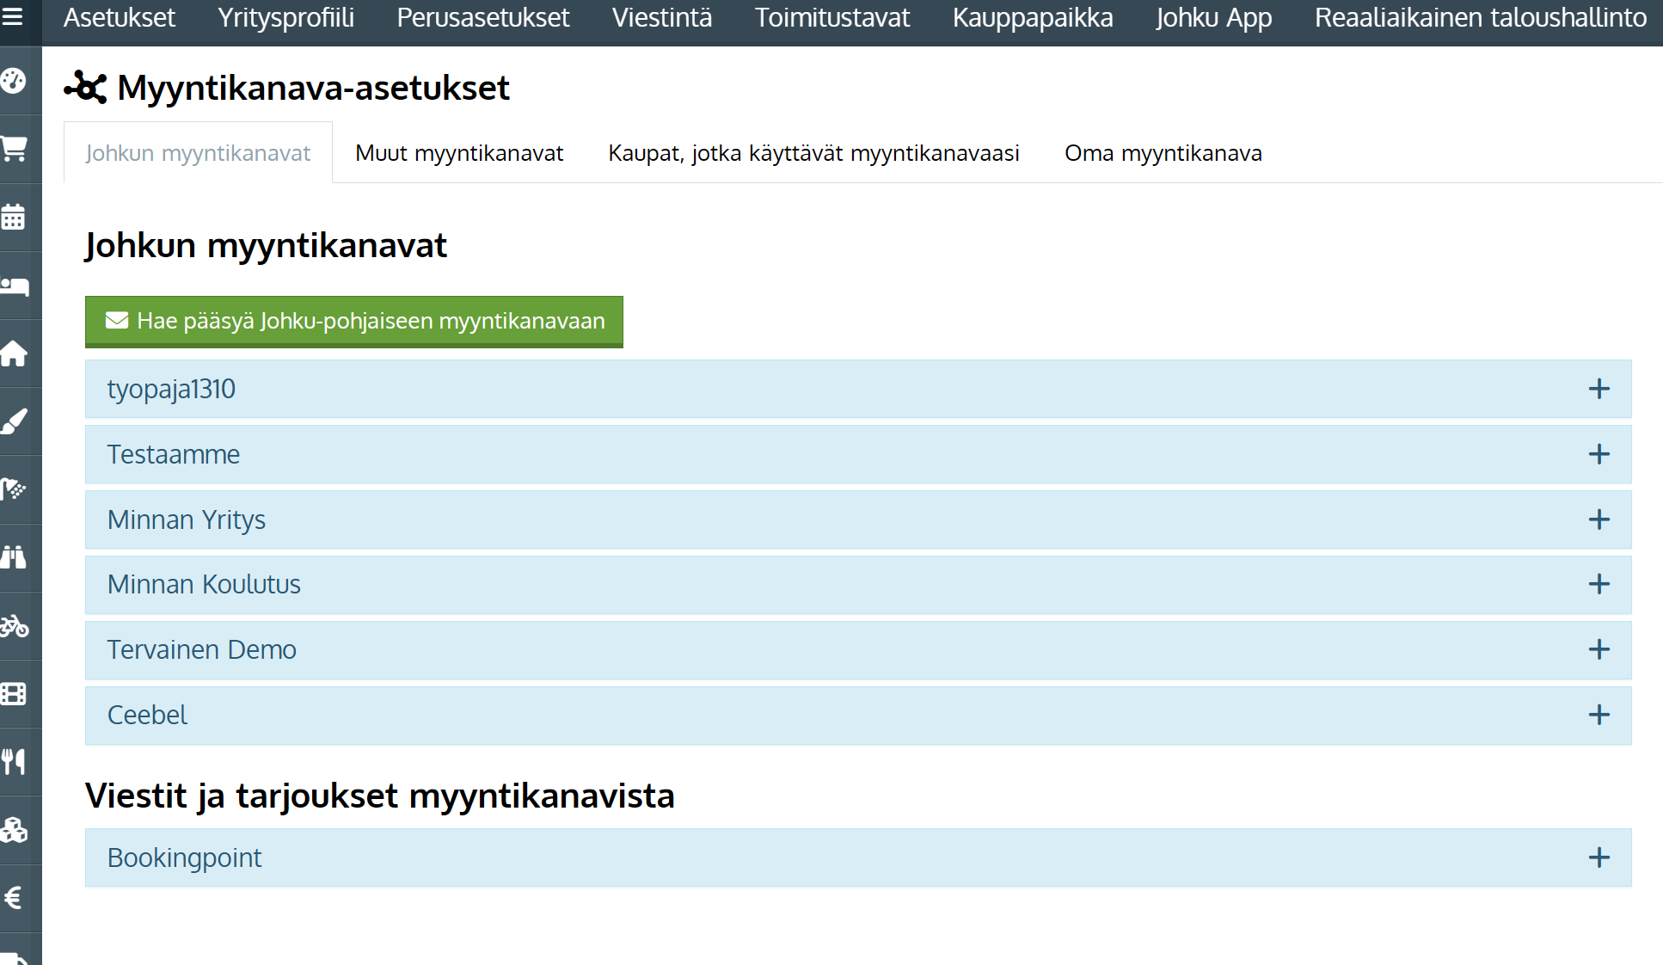Switch to Oma myyntikanava tab
1663x965 pixels.
(x=1163, y=153)
